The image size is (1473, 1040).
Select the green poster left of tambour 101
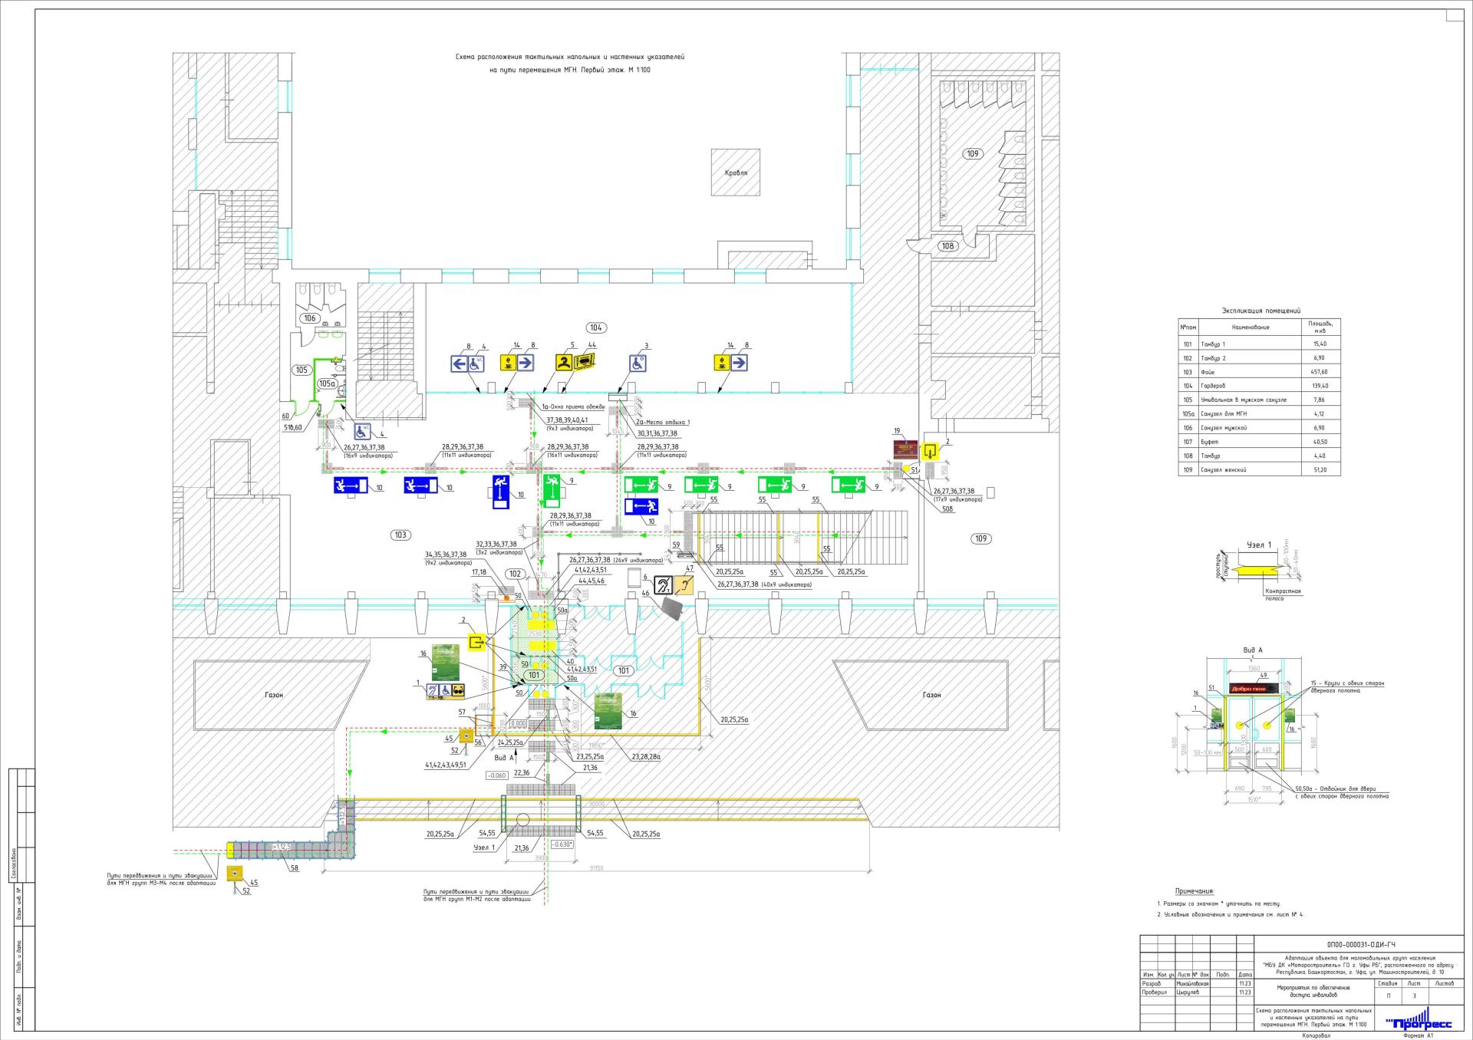point(445,662)
